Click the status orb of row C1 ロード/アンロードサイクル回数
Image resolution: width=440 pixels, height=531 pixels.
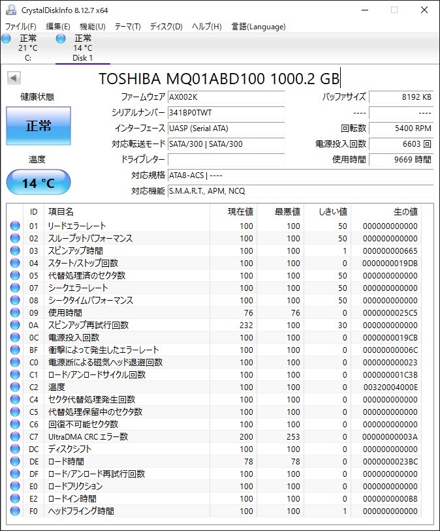[x=15, y=374]
